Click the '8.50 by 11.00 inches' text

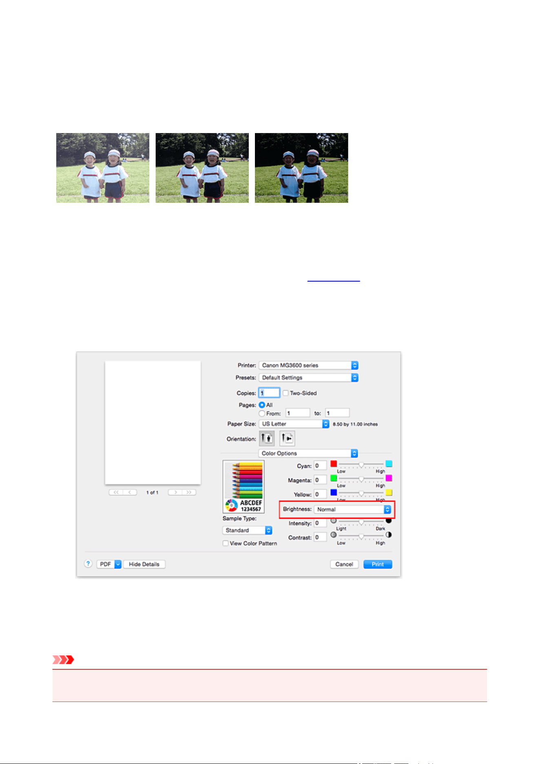(355, 424)
